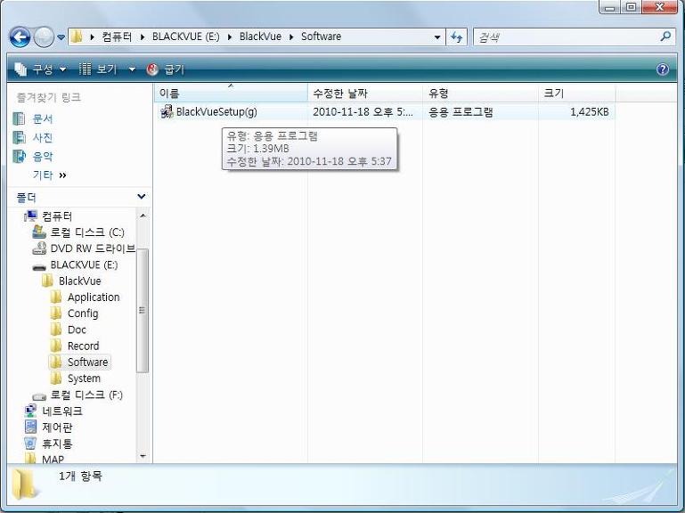Open the 구성 organize menu
Viewport: 685px width, 513px height.
click(40, 69)
